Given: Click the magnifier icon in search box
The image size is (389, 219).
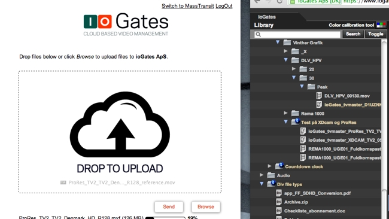Looking at the screenshot, I should point(258,34).
